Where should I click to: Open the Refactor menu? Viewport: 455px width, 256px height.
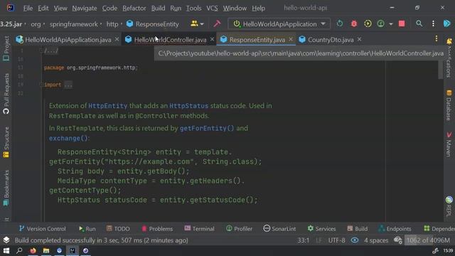coord(134,8)
